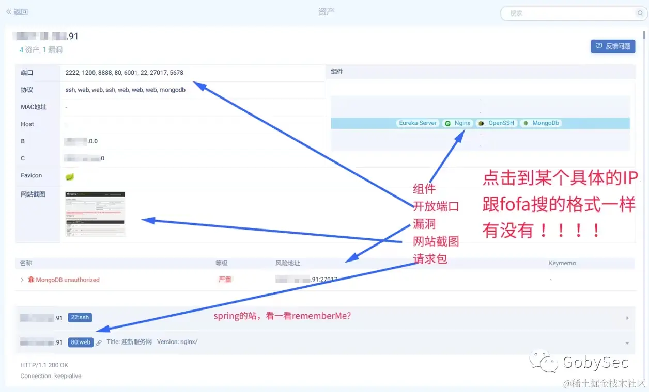Click the 风险地址 column header

pos(288,263)
